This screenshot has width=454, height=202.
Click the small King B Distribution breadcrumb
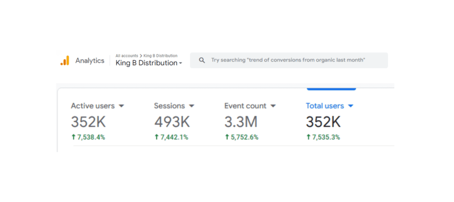[160, 56]
